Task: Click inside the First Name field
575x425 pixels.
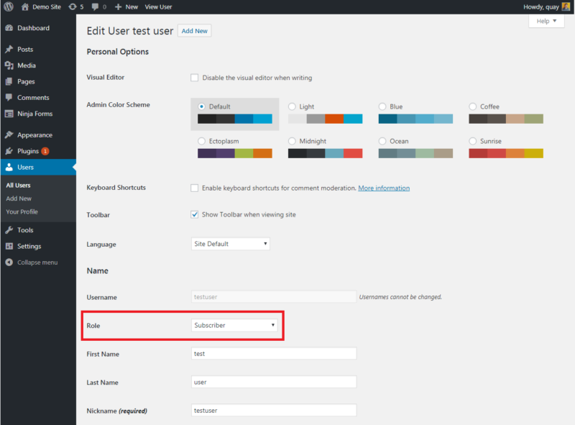Action: point(273,353)
